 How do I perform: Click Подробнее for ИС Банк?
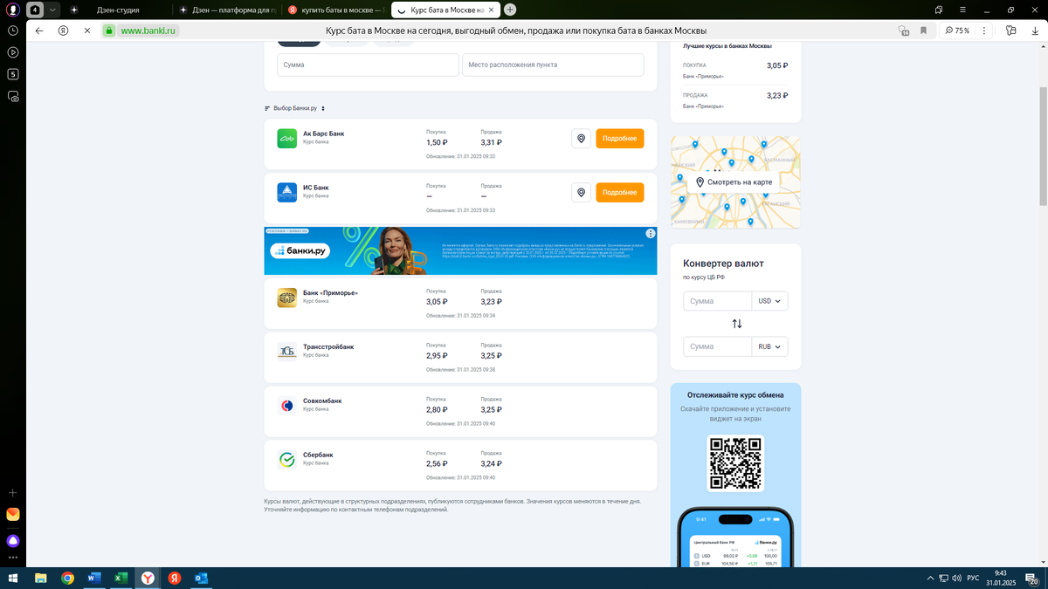pos(619,192)
